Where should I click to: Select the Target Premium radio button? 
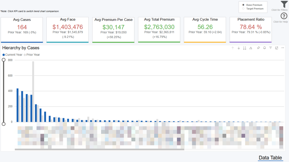tap(243, 9)
